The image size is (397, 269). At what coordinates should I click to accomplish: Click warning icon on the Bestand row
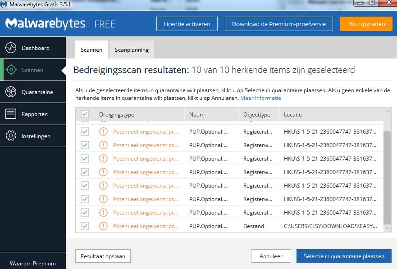click(x=104, y=226)
